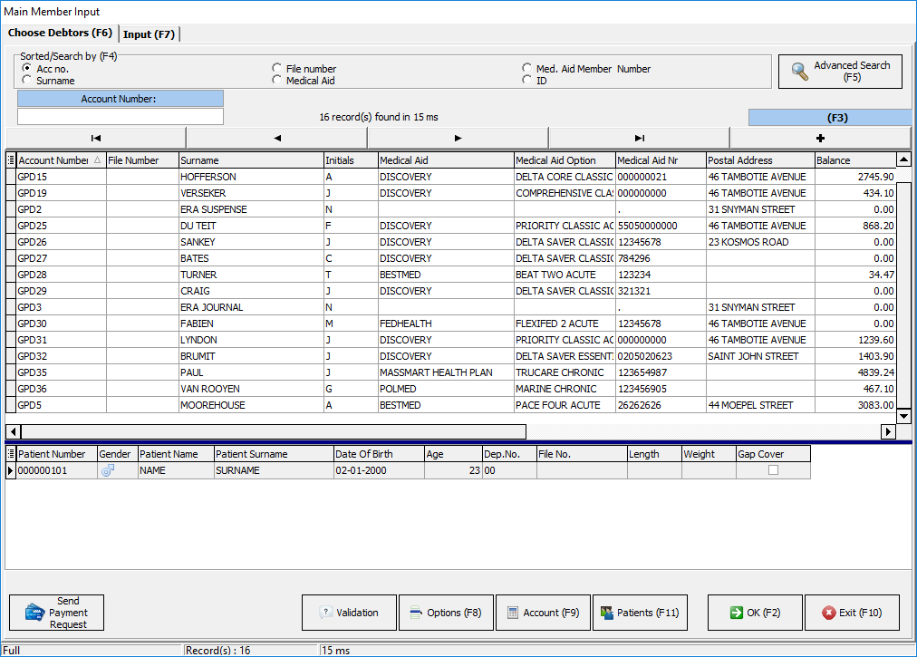This screenshot has height=657, width=917.
Task: Go to previous record arrow
Action: 276,138
